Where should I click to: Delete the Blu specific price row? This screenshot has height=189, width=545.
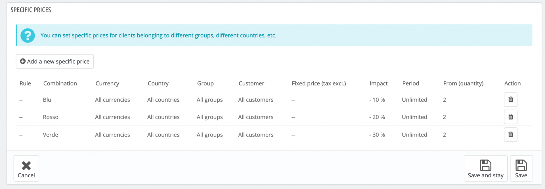510,100
